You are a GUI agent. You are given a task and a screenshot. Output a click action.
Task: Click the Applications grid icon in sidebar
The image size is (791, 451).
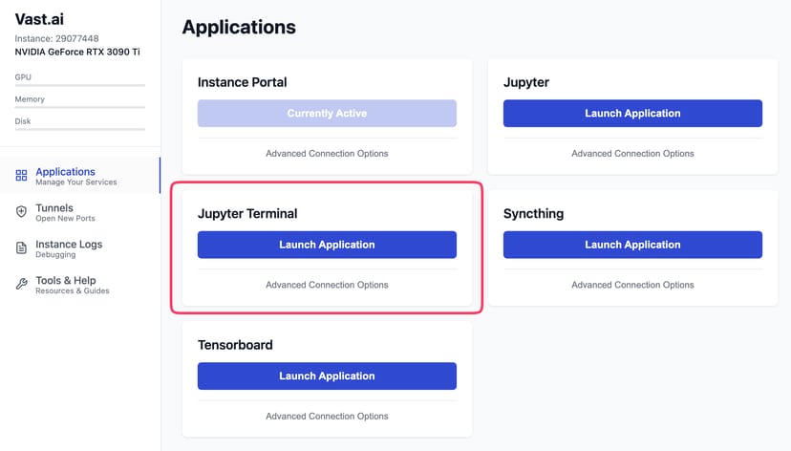click(21, 176)
